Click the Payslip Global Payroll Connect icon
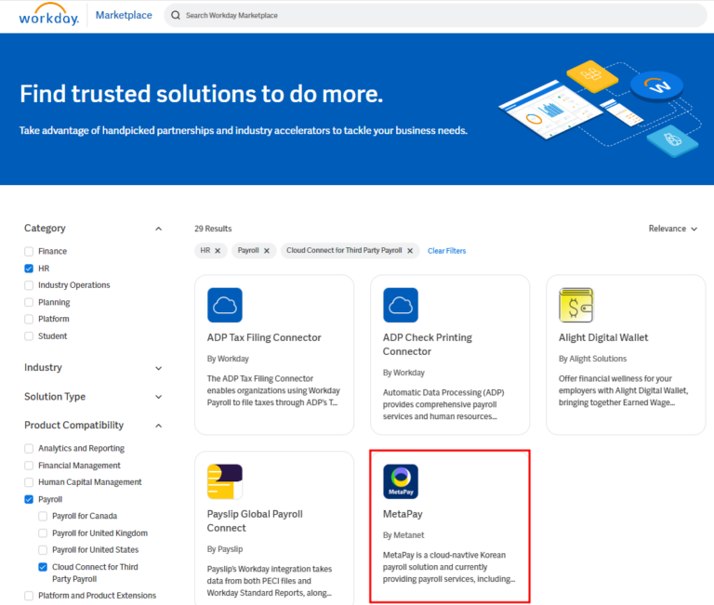The height and width of the screenshot is (605, 714). pos(225,481)
